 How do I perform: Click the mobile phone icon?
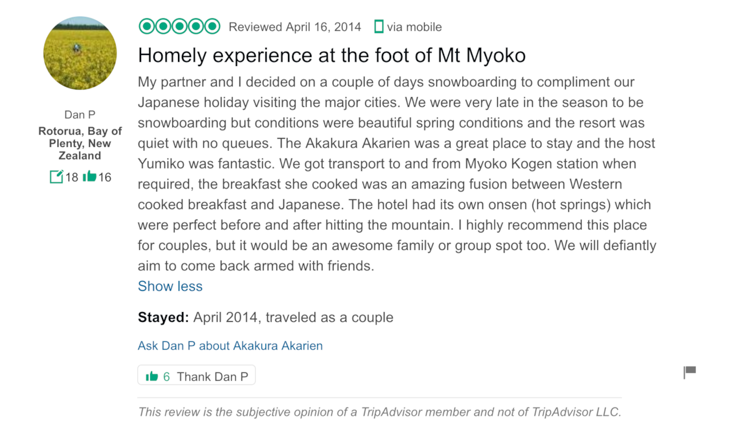pos(379,27)
